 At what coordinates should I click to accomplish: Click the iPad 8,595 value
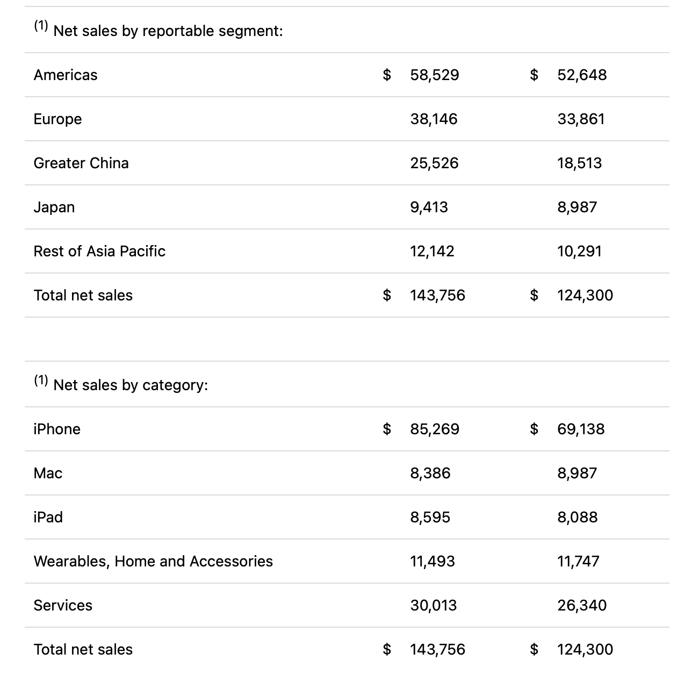tap(430, 517)
